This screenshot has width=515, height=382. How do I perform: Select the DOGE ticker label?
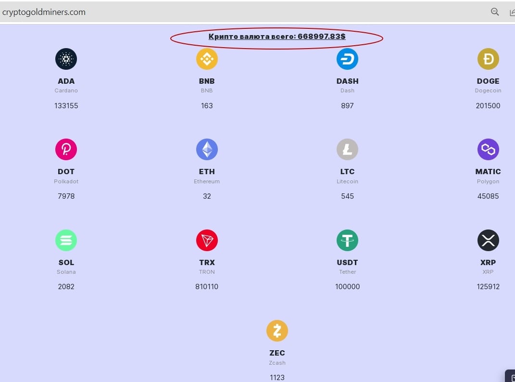(x=488, y=81)
